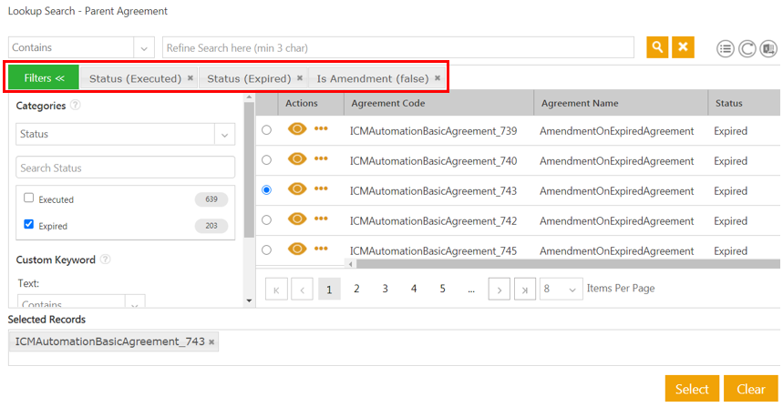This screenshot has height=407, width=783.
Task: Click the circular refresh icon
Action: click(x=747, y=48)
